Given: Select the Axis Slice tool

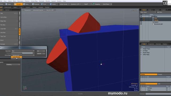Looking at the screenshot, I should click(x=9, y=33).
